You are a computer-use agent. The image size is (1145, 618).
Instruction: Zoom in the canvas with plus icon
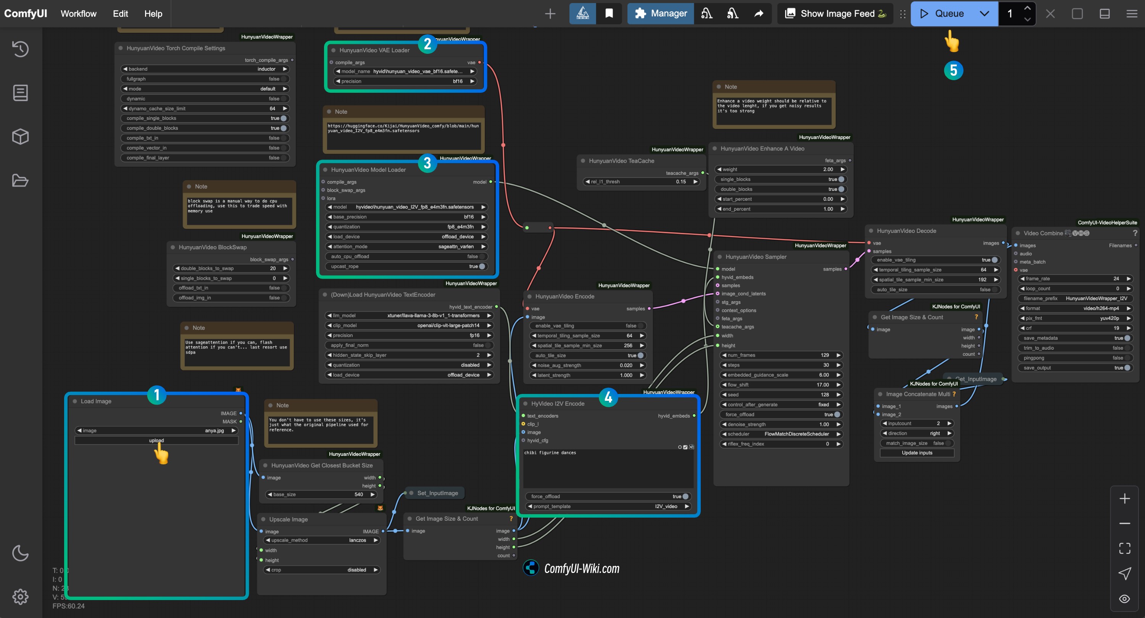point(1124,499)
